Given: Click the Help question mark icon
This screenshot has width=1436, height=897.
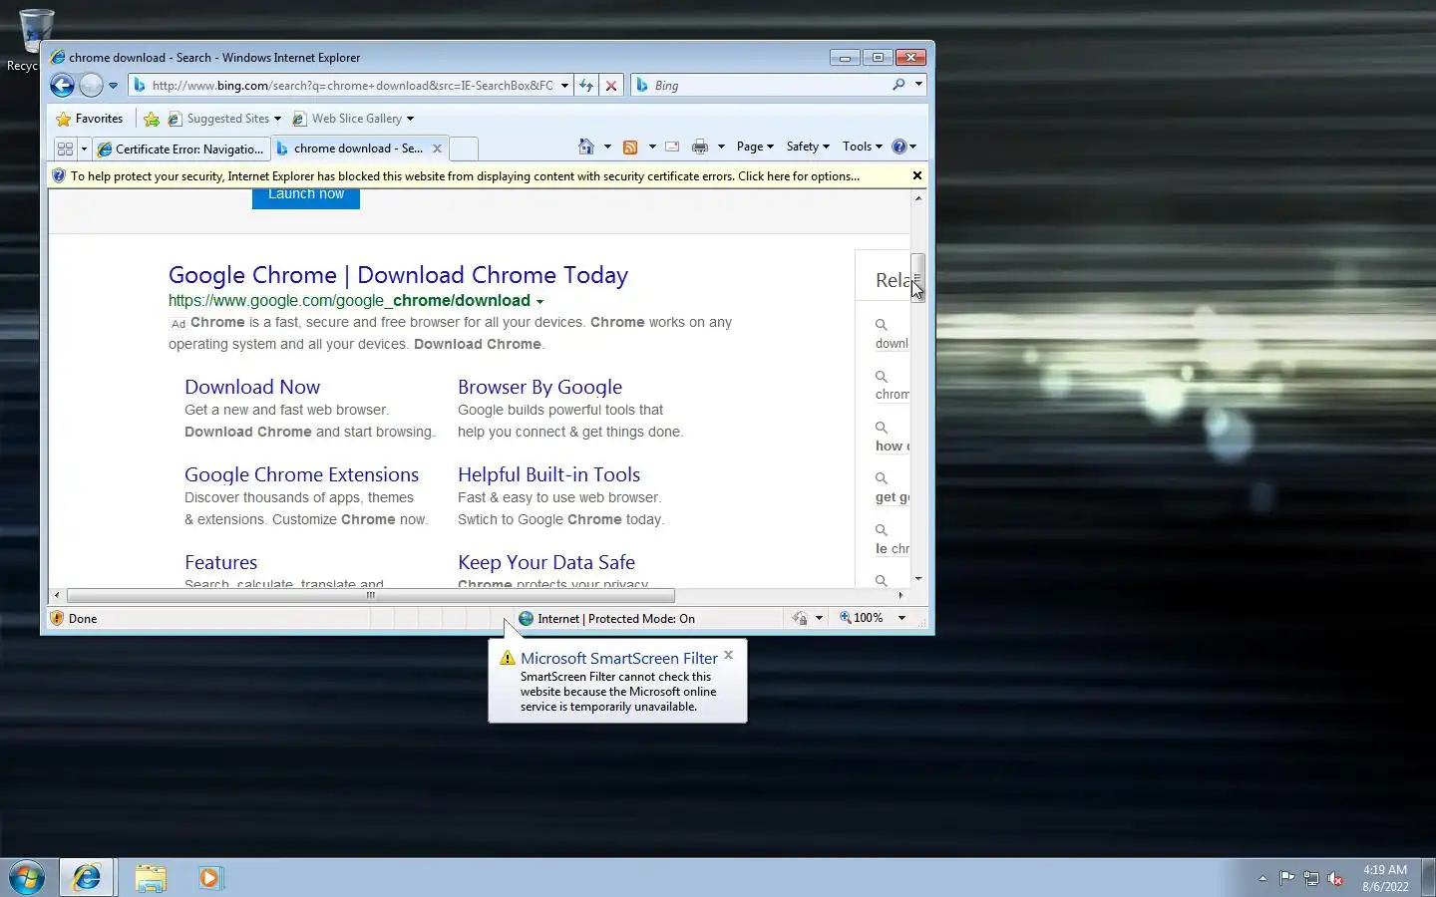Looking at the screenshot, I should [899, 147].
